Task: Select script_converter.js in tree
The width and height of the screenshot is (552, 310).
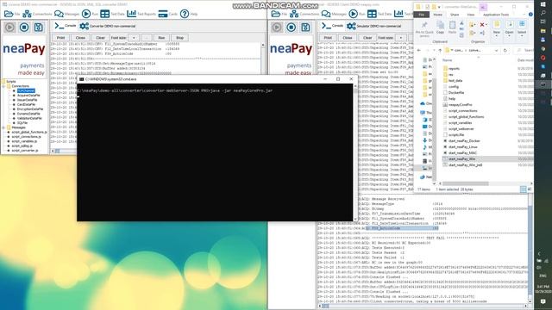Action: pos(25,151)
